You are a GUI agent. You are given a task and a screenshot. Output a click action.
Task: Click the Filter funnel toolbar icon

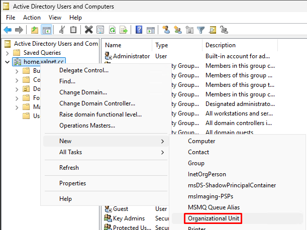pos(201,30)
